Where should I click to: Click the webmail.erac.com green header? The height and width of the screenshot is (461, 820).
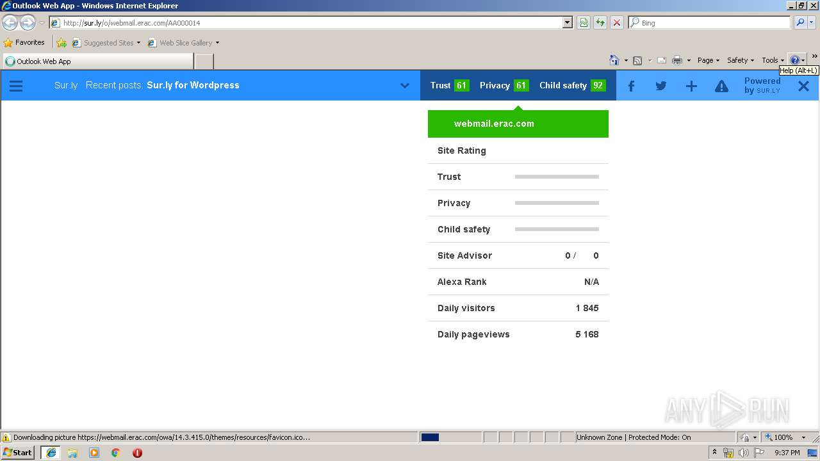tap(518, 124)
